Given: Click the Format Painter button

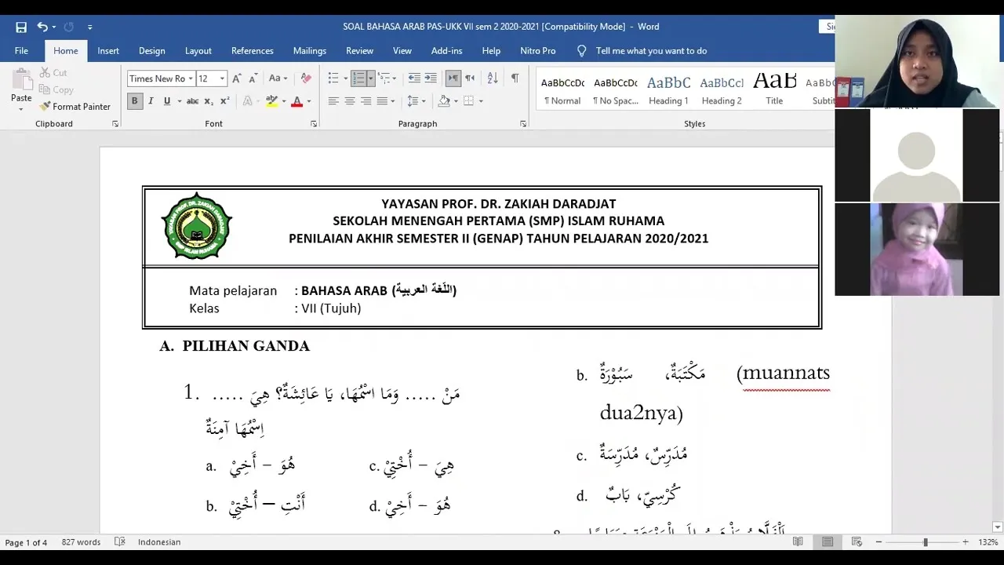Looking at the screenshot, I should pyautogui.click(x=75, y=107).
